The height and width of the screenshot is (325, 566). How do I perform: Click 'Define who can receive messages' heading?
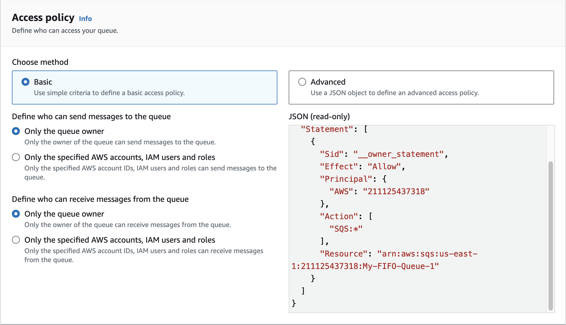click(100, 199)
